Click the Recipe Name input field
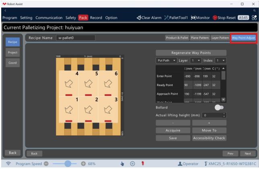 (x=76, y=38)
